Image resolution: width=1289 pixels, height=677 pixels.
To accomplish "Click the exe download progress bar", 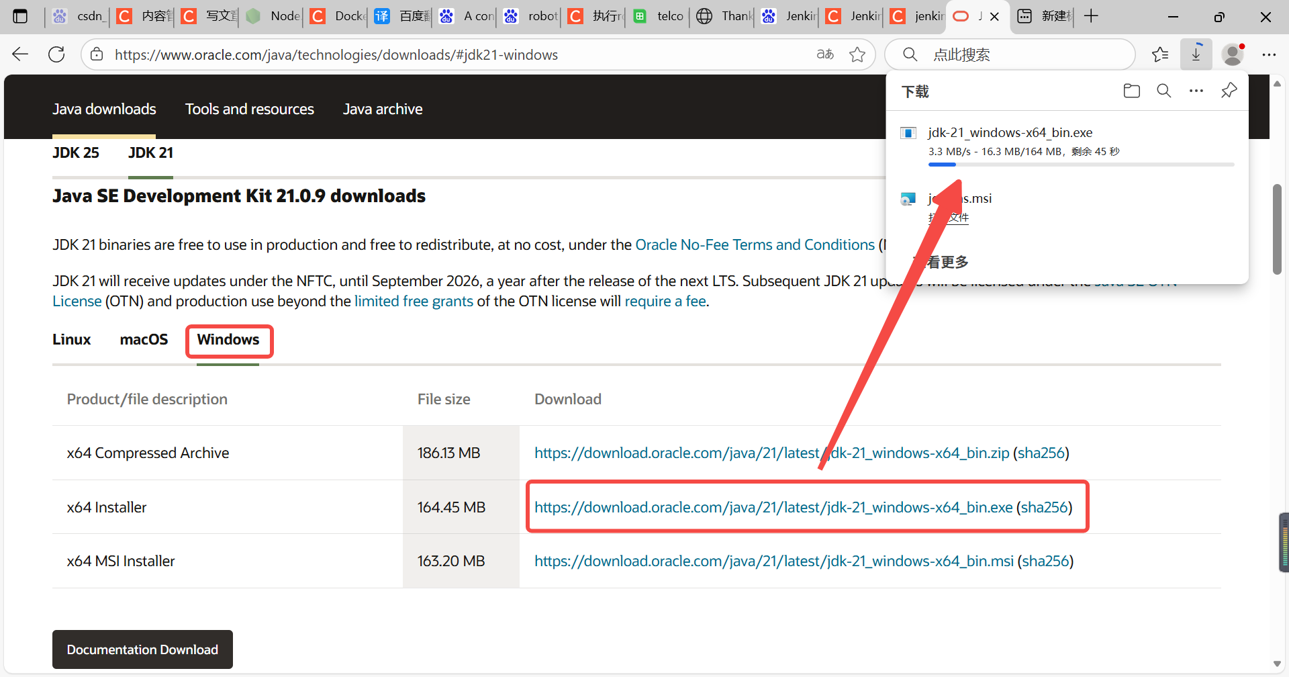I will 1081,165.
